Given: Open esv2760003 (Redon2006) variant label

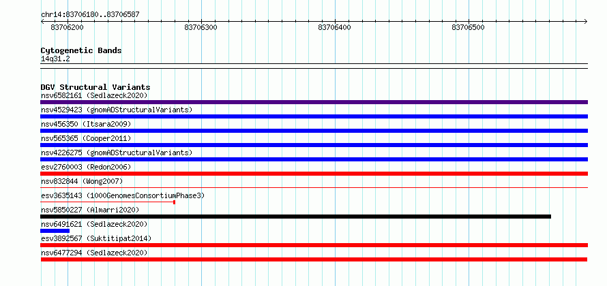Looking at the screenshot, I should coord(86,167).
